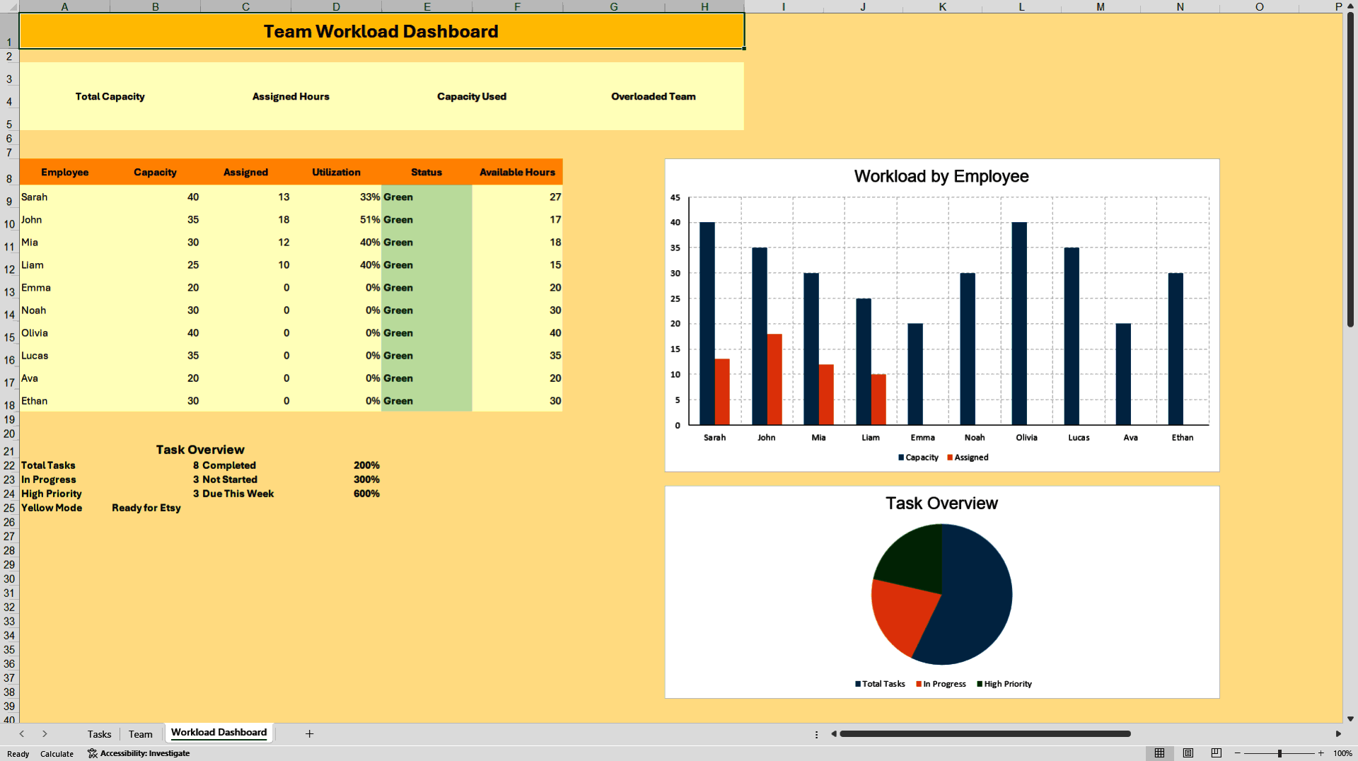1358x761 pixels.
Task: Click the Utilization column header cell
Action: [x=336, y=172]
